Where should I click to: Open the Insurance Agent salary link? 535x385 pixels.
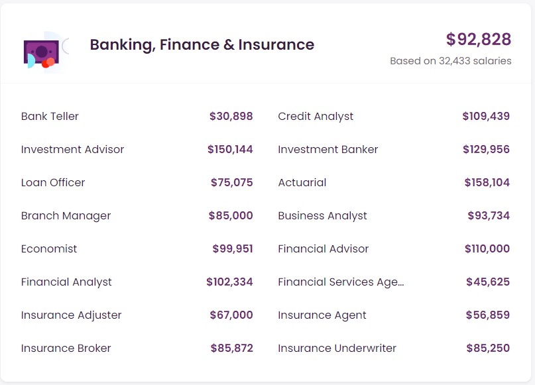coord(322,315)
